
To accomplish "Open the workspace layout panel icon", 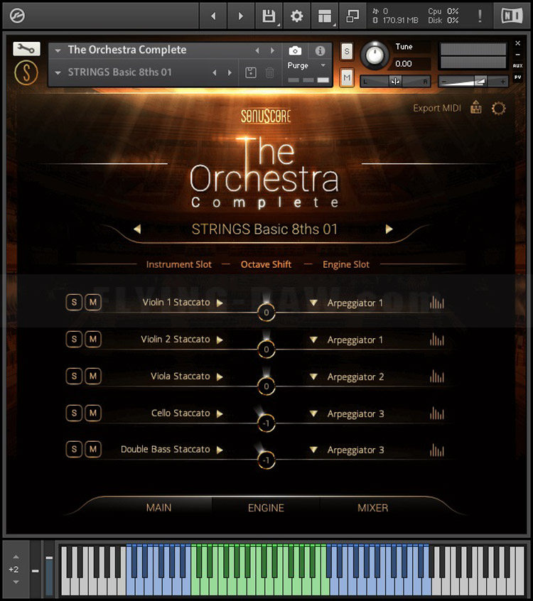I will 325,16.
